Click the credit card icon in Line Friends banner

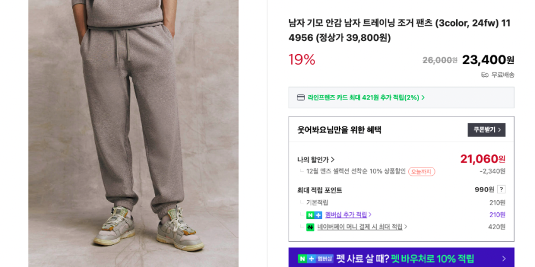[x=300, y=98]
